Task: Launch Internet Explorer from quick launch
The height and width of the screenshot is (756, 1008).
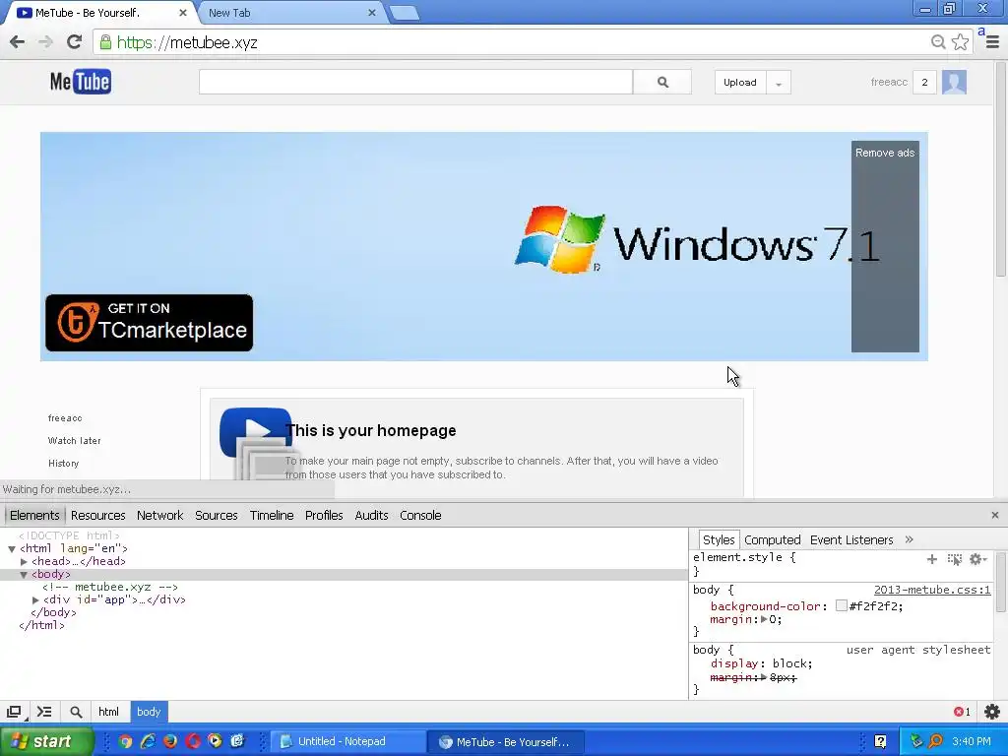Action: coord(148,741)
